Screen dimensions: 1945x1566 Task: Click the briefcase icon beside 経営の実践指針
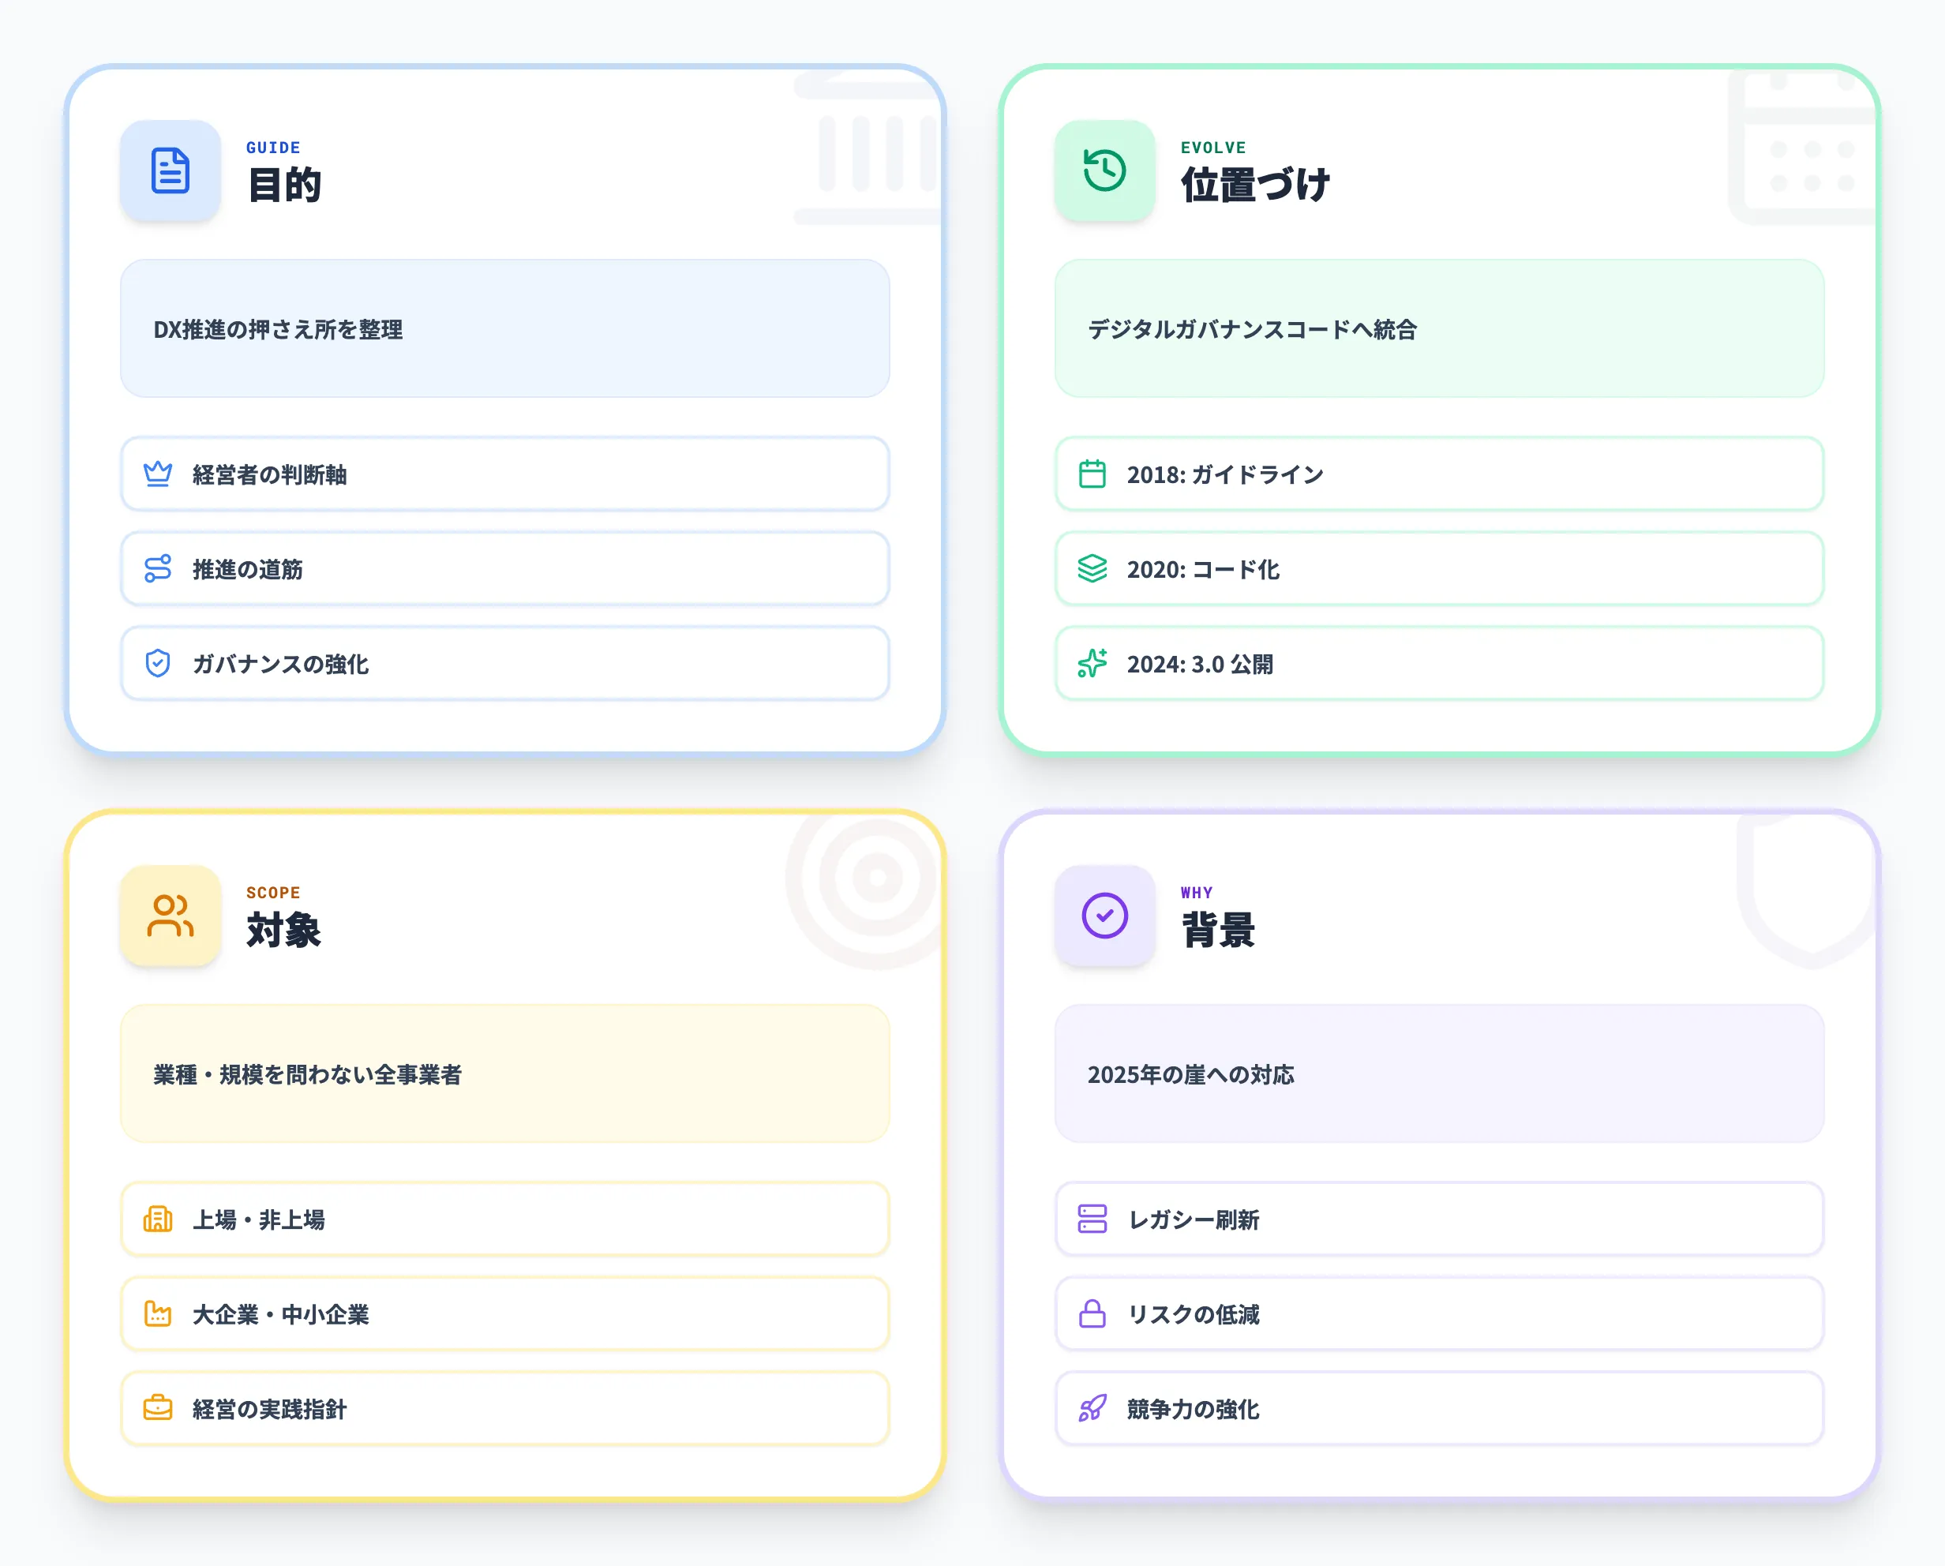[159, 1408]
